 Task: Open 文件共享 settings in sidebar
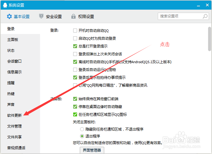pyautogui.click(x=14, y=137)
